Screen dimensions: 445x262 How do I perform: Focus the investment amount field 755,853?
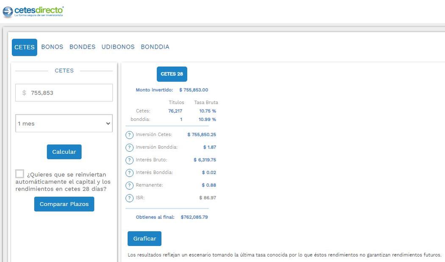pos(64,93)
